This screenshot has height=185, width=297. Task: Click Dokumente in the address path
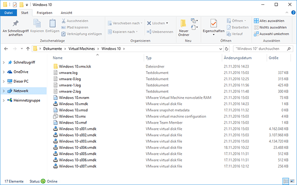(53, 49)
